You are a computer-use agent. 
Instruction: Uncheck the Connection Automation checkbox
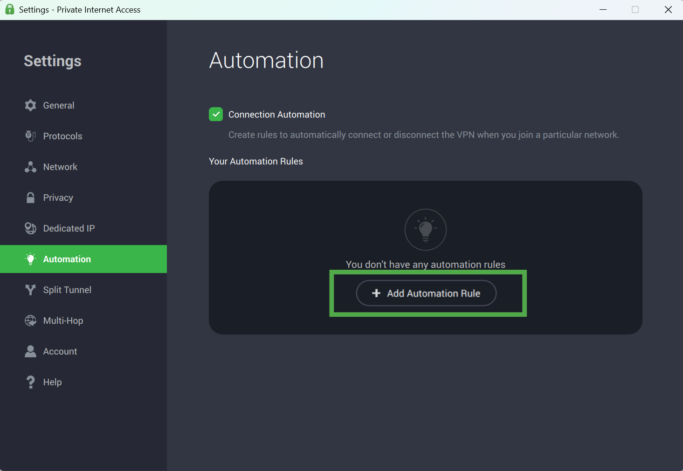[216, 114]
